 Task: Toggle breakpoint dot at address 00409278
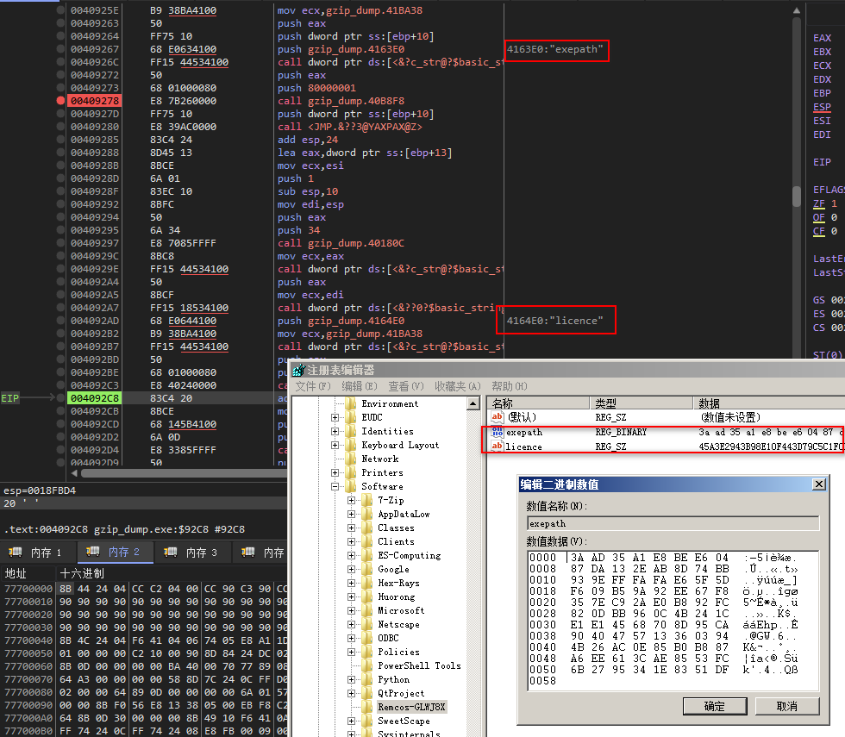[60, 101]
